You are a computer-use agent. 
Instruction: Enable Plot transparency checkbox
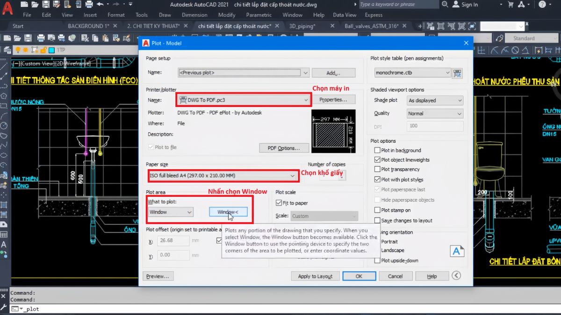pos(377,169)
